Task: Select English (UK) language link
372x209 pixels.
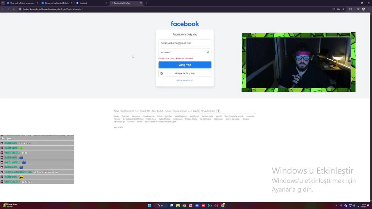Action: (145, 111)
